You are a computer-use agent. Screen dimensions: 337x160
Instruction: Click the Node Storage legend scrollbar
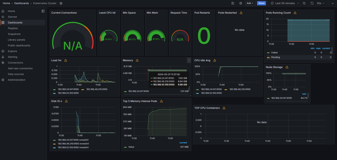[308, 96]
